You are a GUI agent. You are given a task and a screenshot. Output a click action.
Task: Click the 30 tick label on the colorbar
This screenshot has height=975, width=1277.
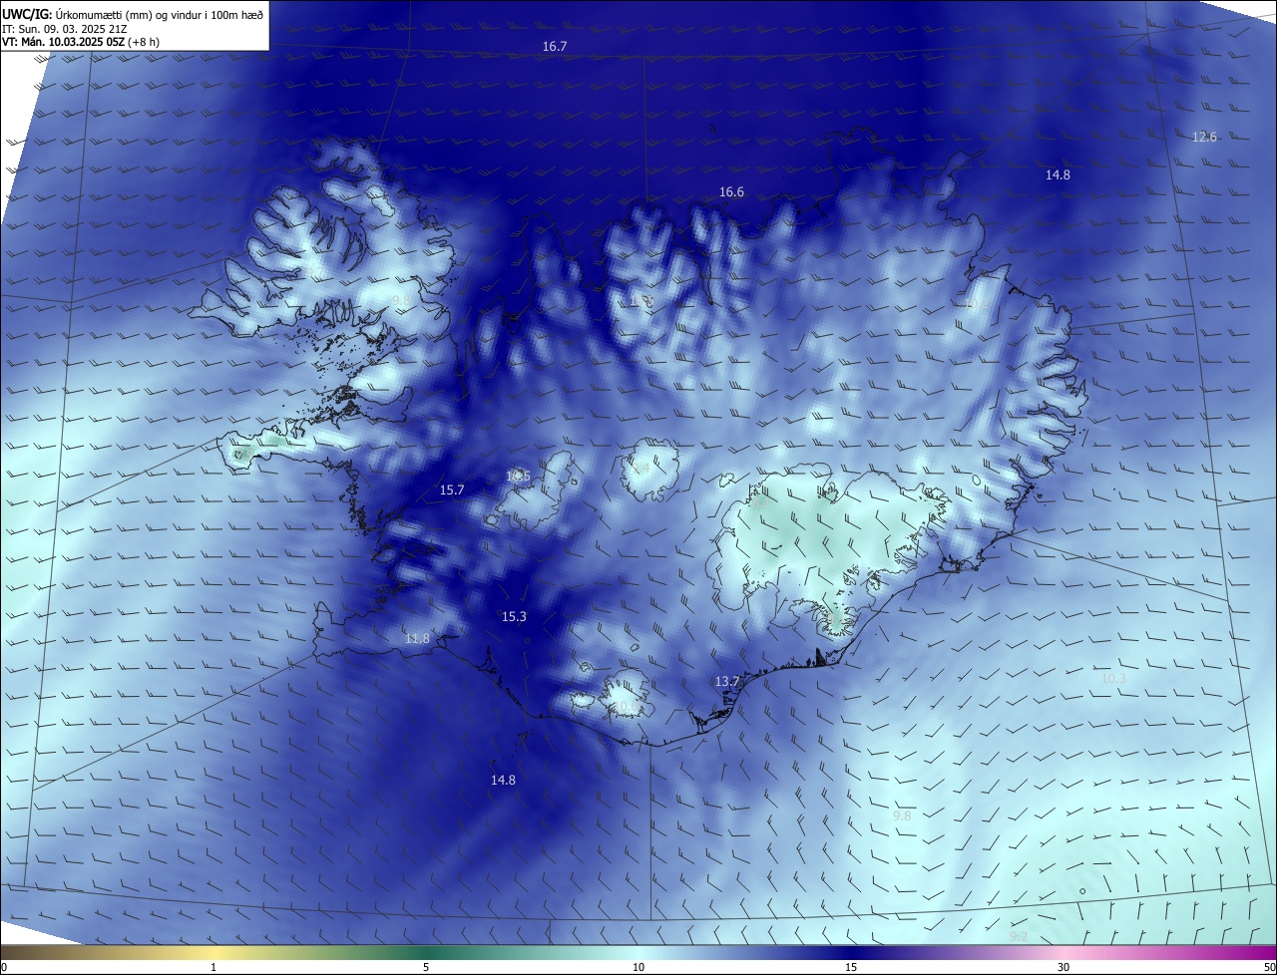(1064, 967)
